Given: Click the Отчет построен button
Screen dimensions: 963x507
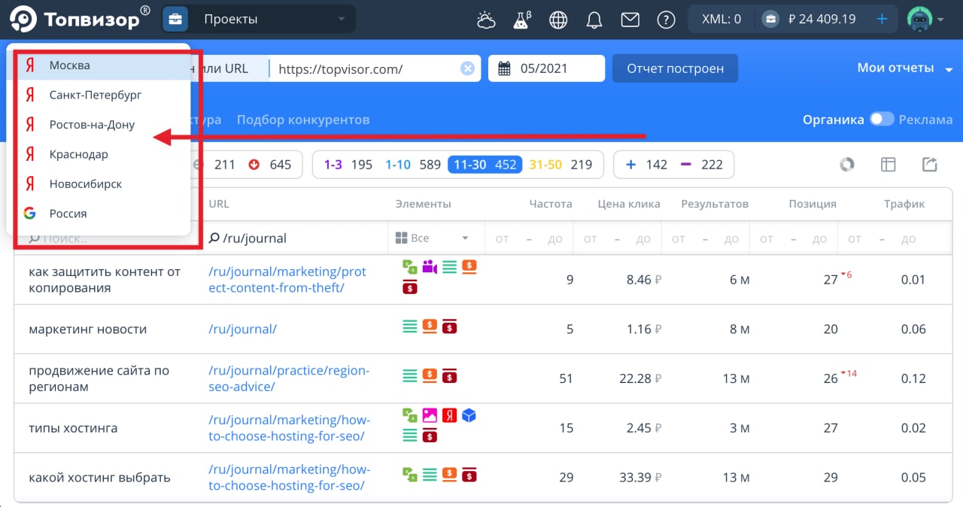Looking at the screenshot, I should pos(675,68).
